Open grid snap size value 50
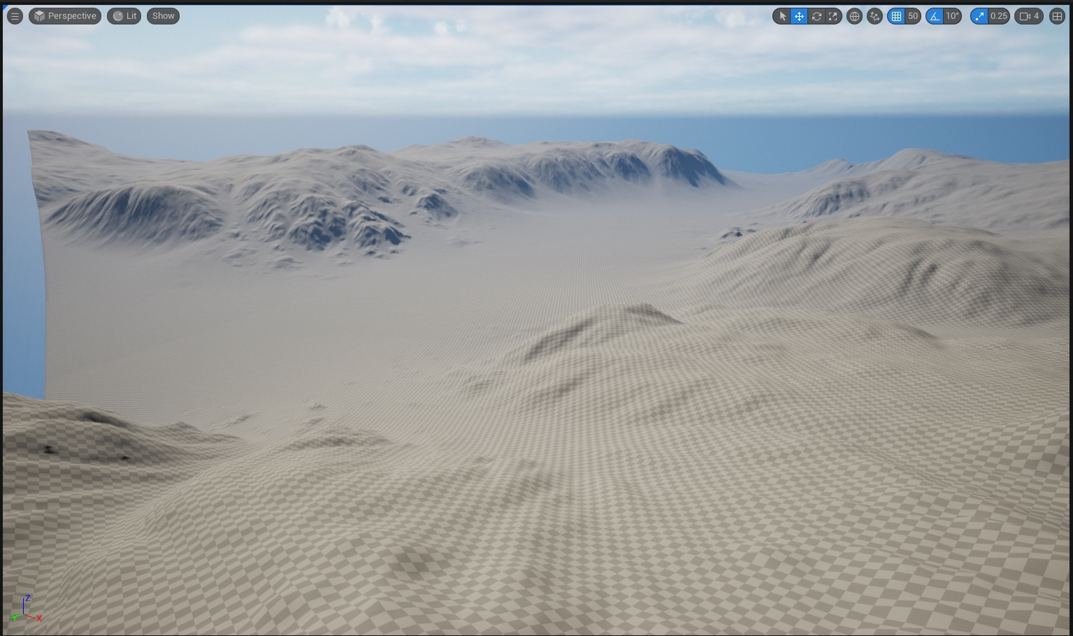Viewport: 1073px width, 636px height. [913, 16]
